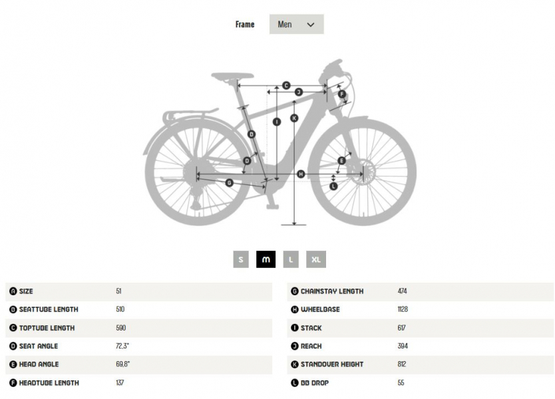Screen dimensions: 555x399
Task: Click the L BB drop marker on the diagram
Action: 333,186
